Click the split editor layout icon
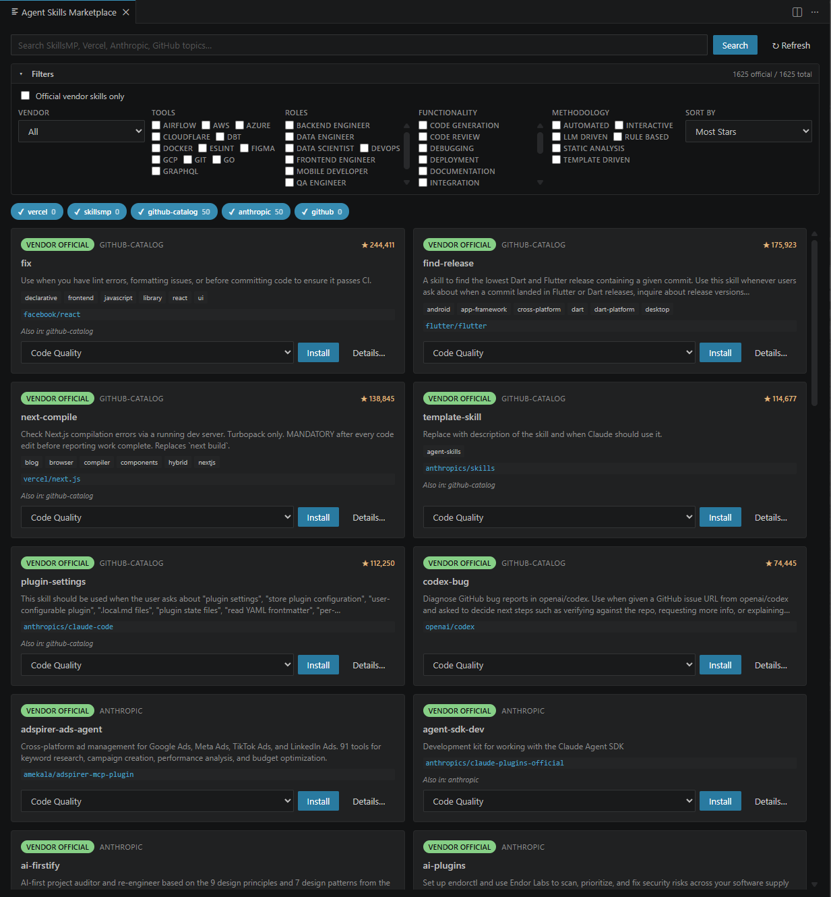Screen dimensions: 831x897 click(x=797, y=11)
